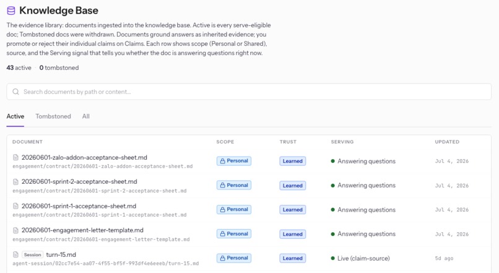Click Answering questions status in sprint-1 row
Image resolution: width=499 pixels, height=273 pixels.
pos(363,210)
